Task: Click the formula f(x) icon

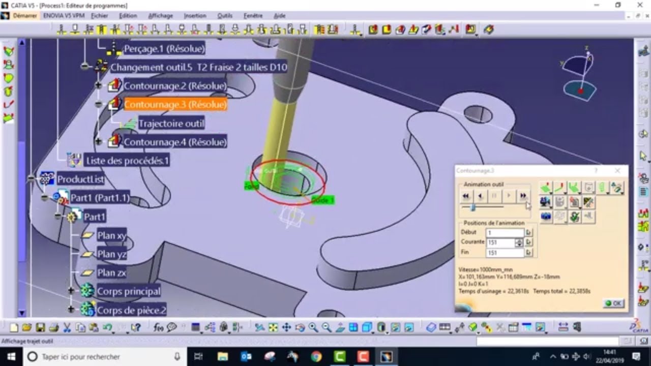Action: (158, 328)
